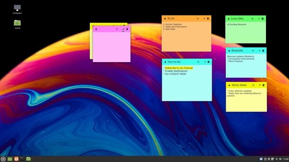The image size is (289, 162).
Task: Delete the pink untitled note
Action: point(127,29)
